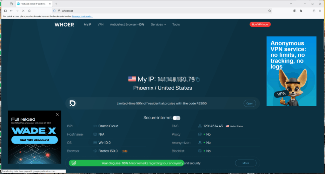Open a new browser tab
Image resolution: width=325 pixels, height=174 pixels.
coord(56,4)
